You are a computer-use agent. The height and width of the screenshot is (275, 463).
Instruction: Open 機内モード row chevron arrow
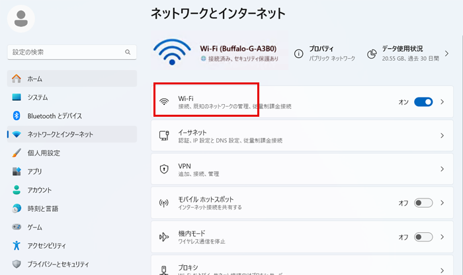click(442, 237)
